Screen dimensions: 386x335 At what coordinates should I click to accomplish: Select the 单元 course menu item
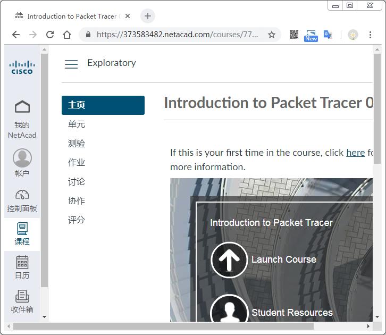point(77,124)
